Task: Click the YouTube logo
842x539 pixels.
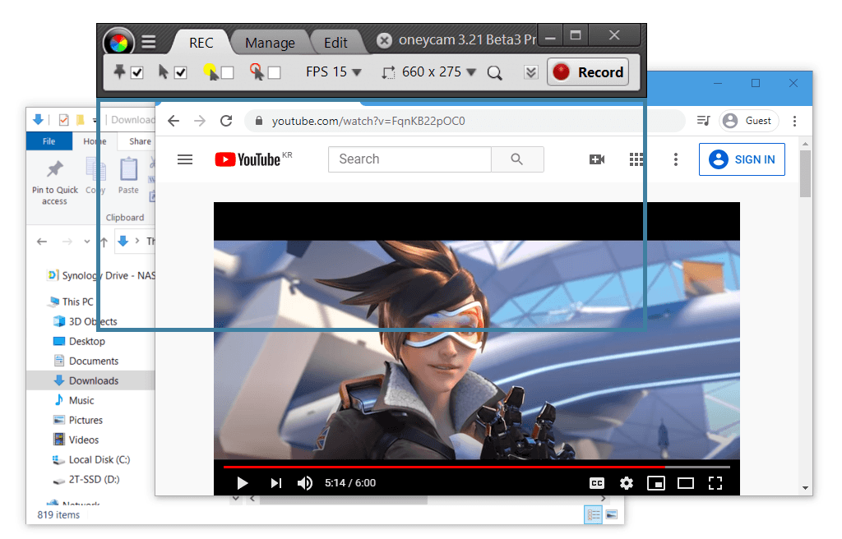Action: [x=248, y=159]
